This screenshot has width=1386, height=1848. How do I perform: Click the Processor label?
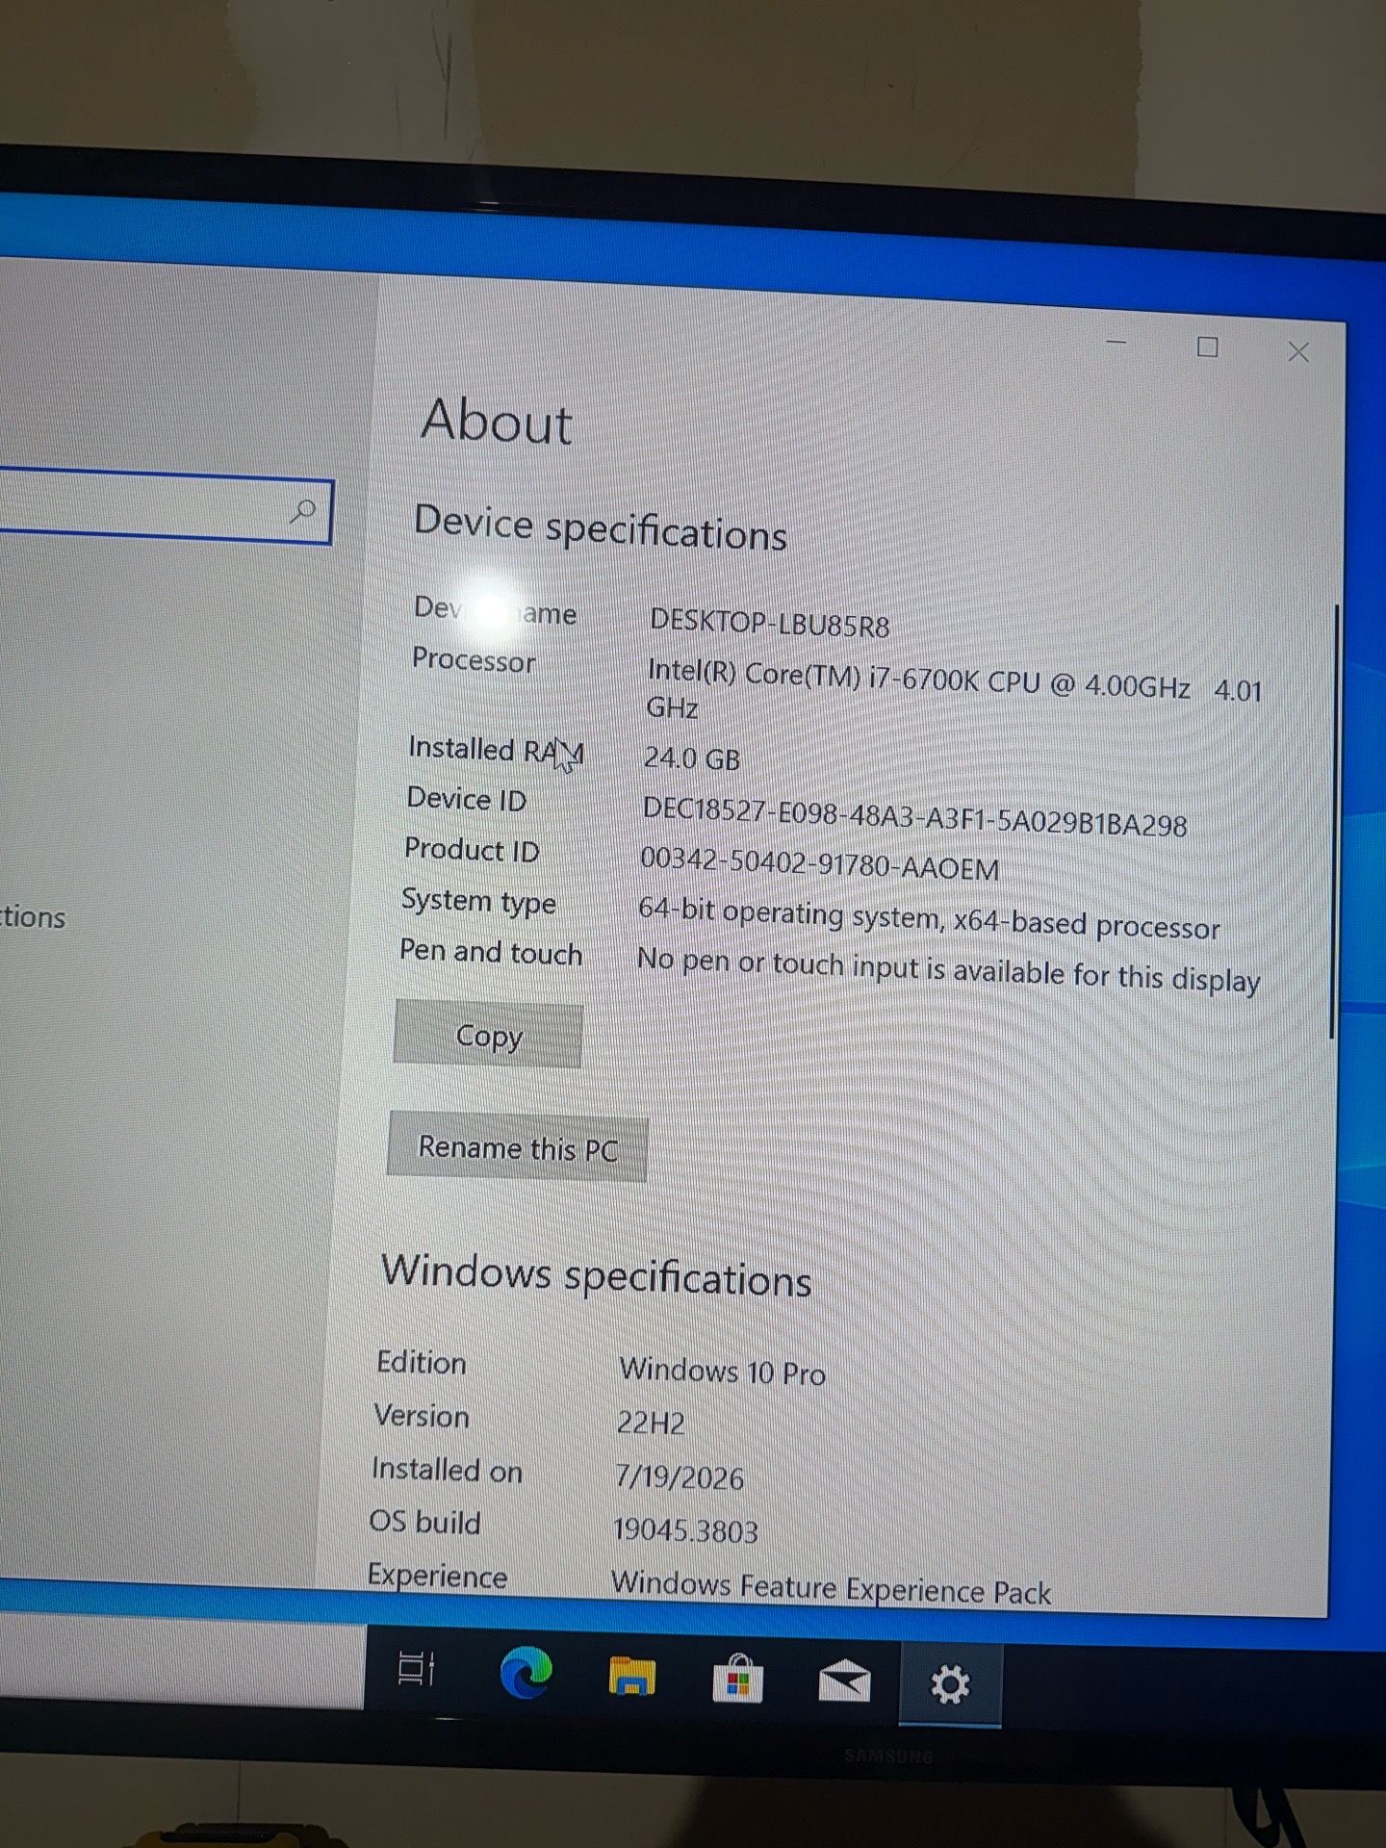click(474, 659)
